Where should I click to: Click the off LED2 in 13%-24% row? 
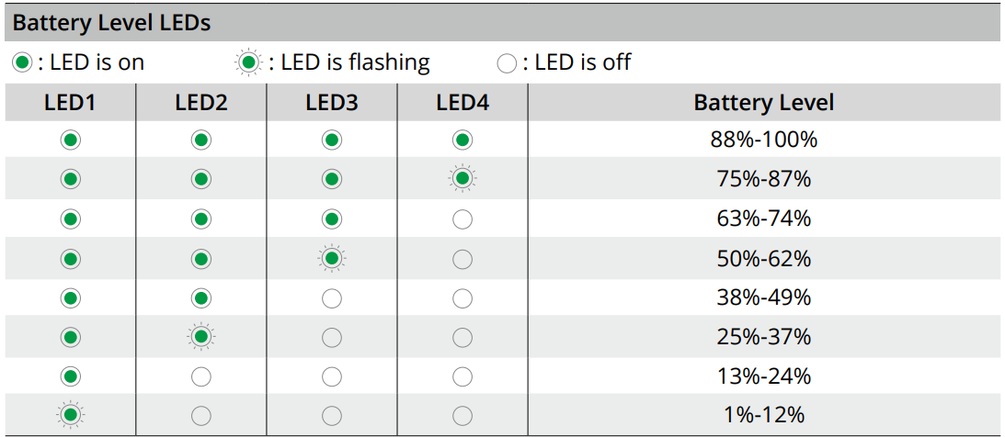(201, 376)
